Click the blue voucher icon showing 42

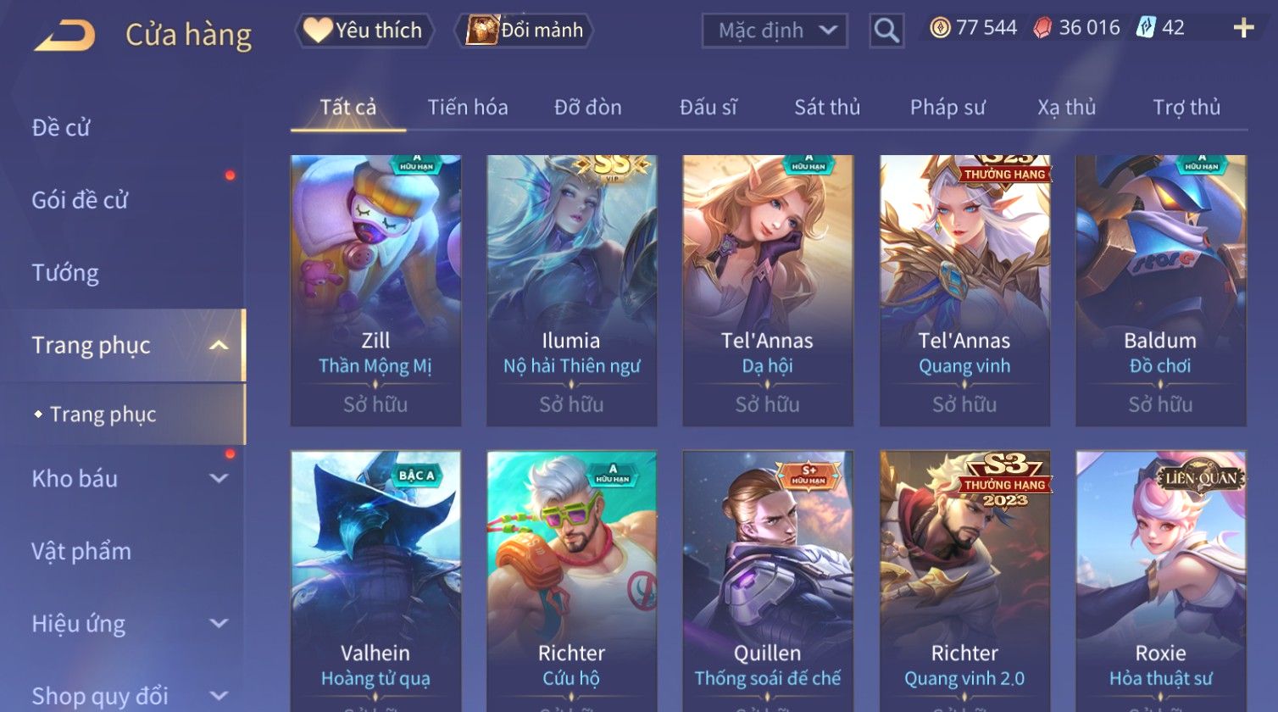click(x=1147, y=28)
